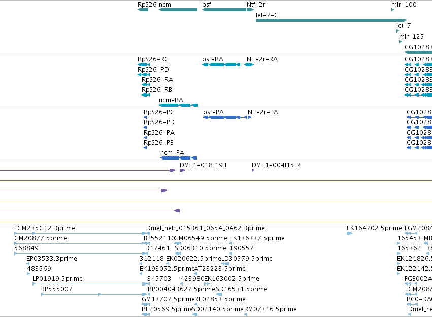Screen dimensions: 432x317
Task: Open the RpS26-RC transcript label
Action: [x=153, y=59]
